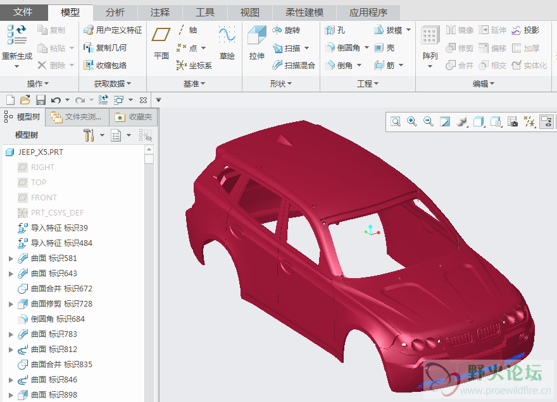This screenshot has height=402, width=557.
Task: Open the Engineering (工程) group dropdown
Action: pos(368,83)
